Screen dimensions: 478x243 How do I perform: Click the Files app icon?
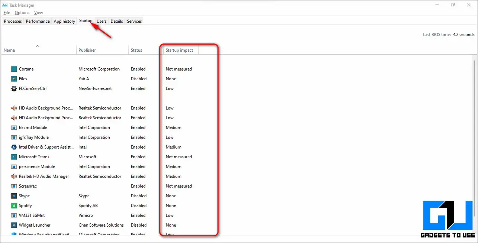(14, 79)
